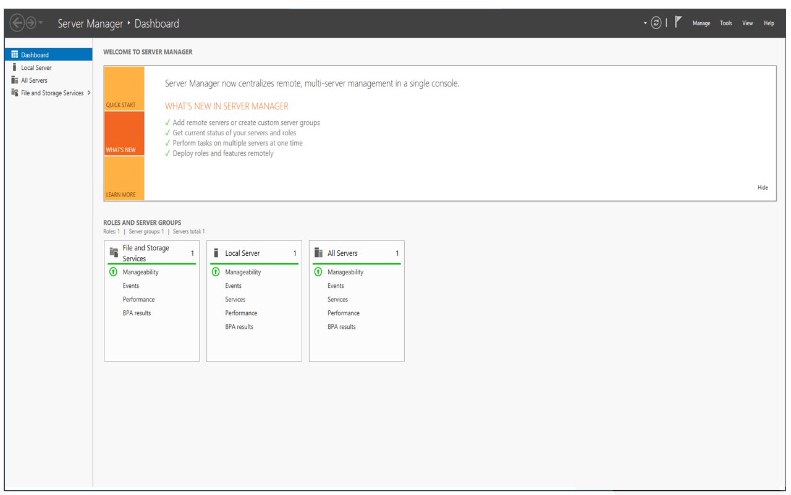Click 'Deploy roles and features remotely'
Screen dimensions: 791x495
pos(223,153)
